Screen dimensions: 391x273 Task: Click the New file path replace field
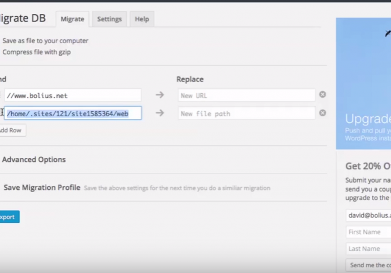pos(246,113)
